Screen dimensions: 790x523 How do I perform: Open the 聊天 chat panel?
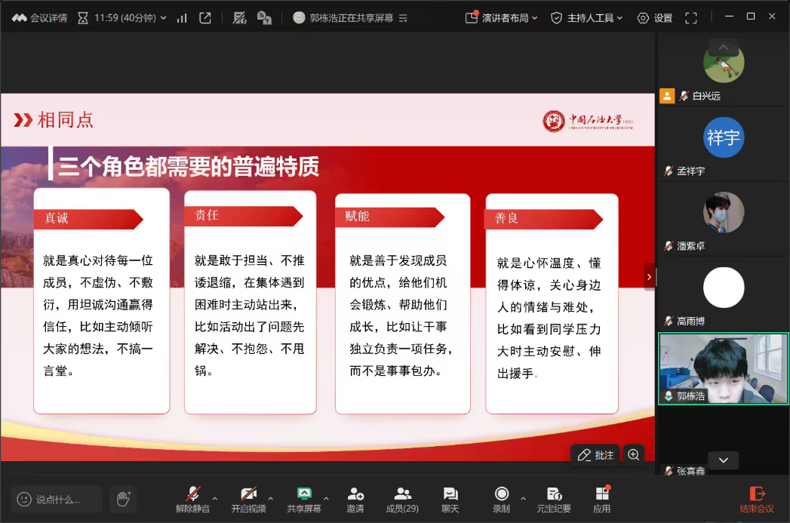click(x=450, y=499)
